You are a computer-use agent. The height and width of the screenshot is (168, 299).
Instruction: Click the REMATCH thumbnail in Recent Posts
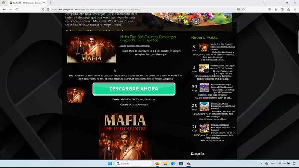[x=204, y=87]
